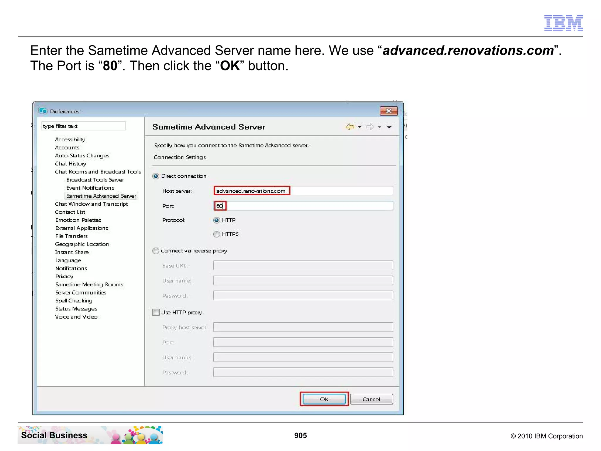Open Emoticon Palettes preferences
601x451 pixels.
[78, 220]
